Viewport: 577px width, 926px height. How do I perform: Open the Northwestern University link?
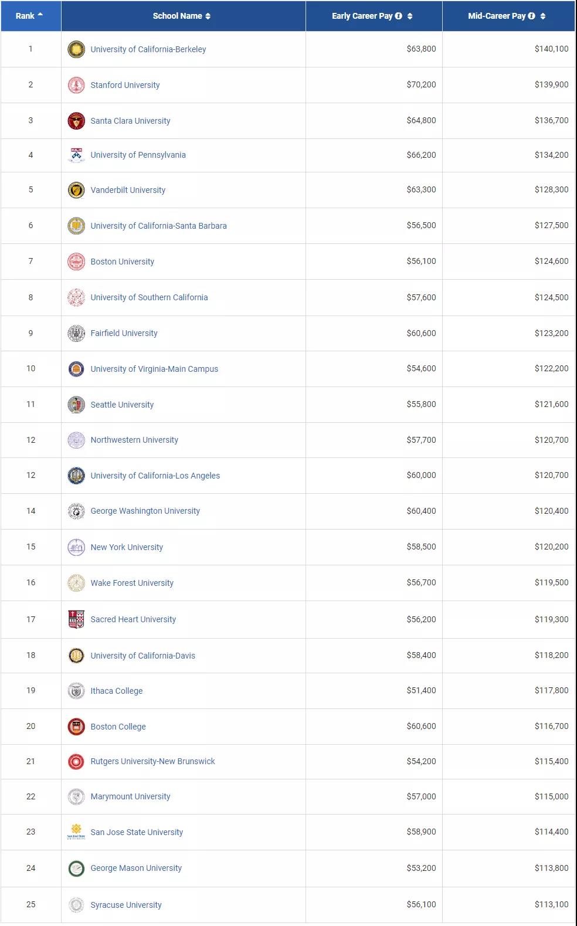coord(134,440)
